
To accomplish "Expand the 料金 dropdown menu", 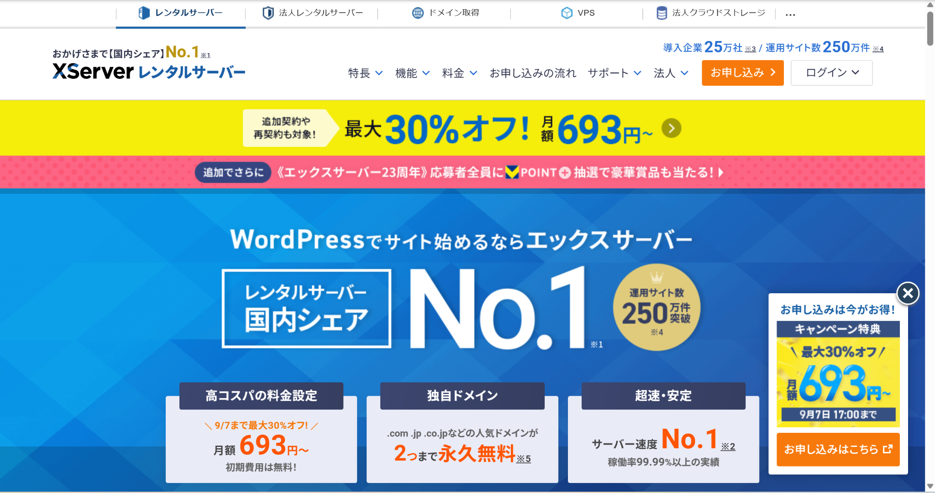I will [459, 73].
